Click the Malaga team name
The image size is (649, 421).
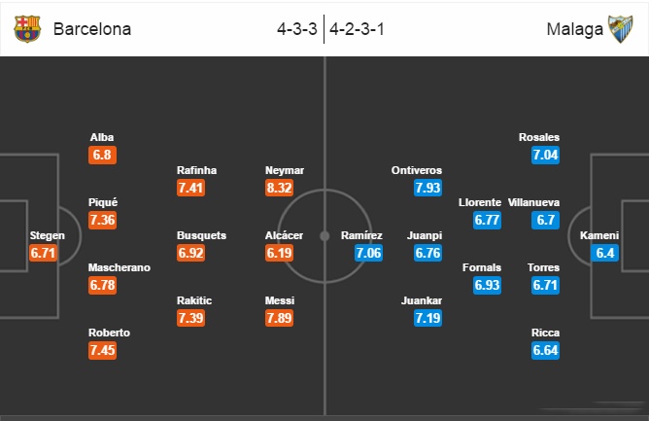pos(573,29)
